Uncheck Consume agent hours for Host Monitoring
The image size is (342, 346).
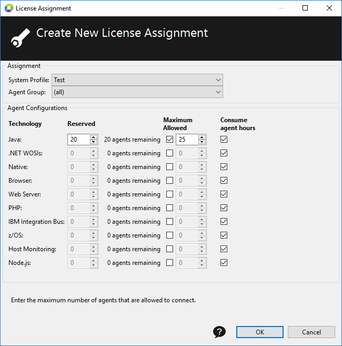pos(224,249)
